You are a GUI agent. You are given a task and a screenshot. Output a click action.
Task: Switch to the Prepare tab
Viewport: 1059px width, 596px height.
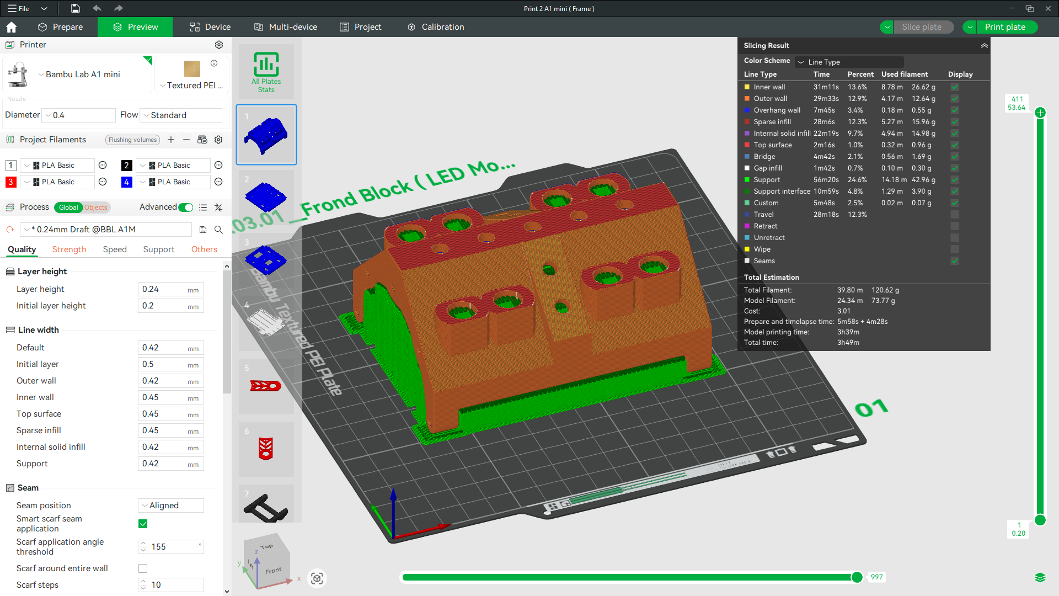(x=60, y=27)
